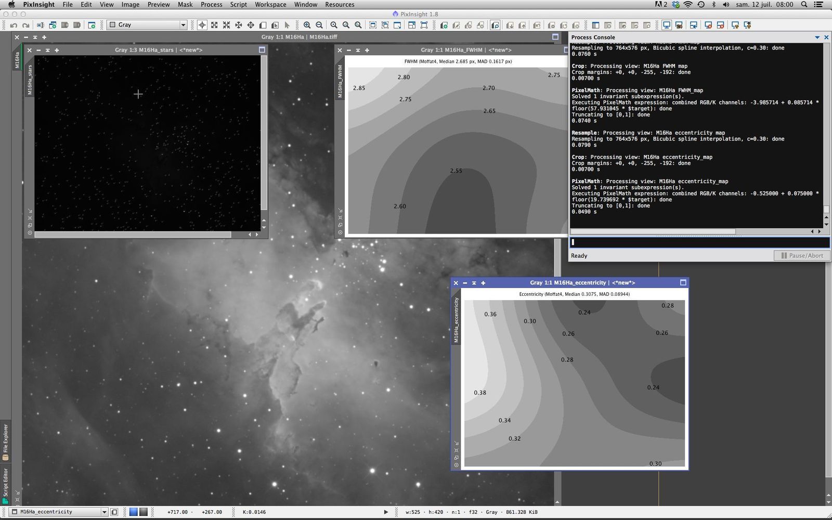Open the Process menu
Viewport: 832px width, 520px height.
(211, 5)
